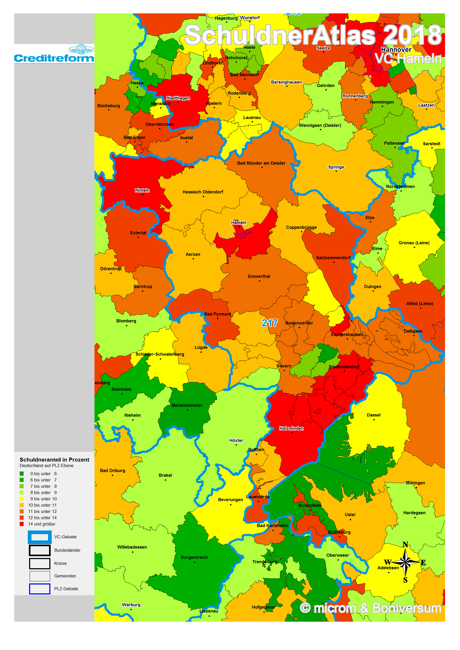This screenshot has width=460, height=650.
Task: Click the VC-Gebiete legend box
Action: 40,537
